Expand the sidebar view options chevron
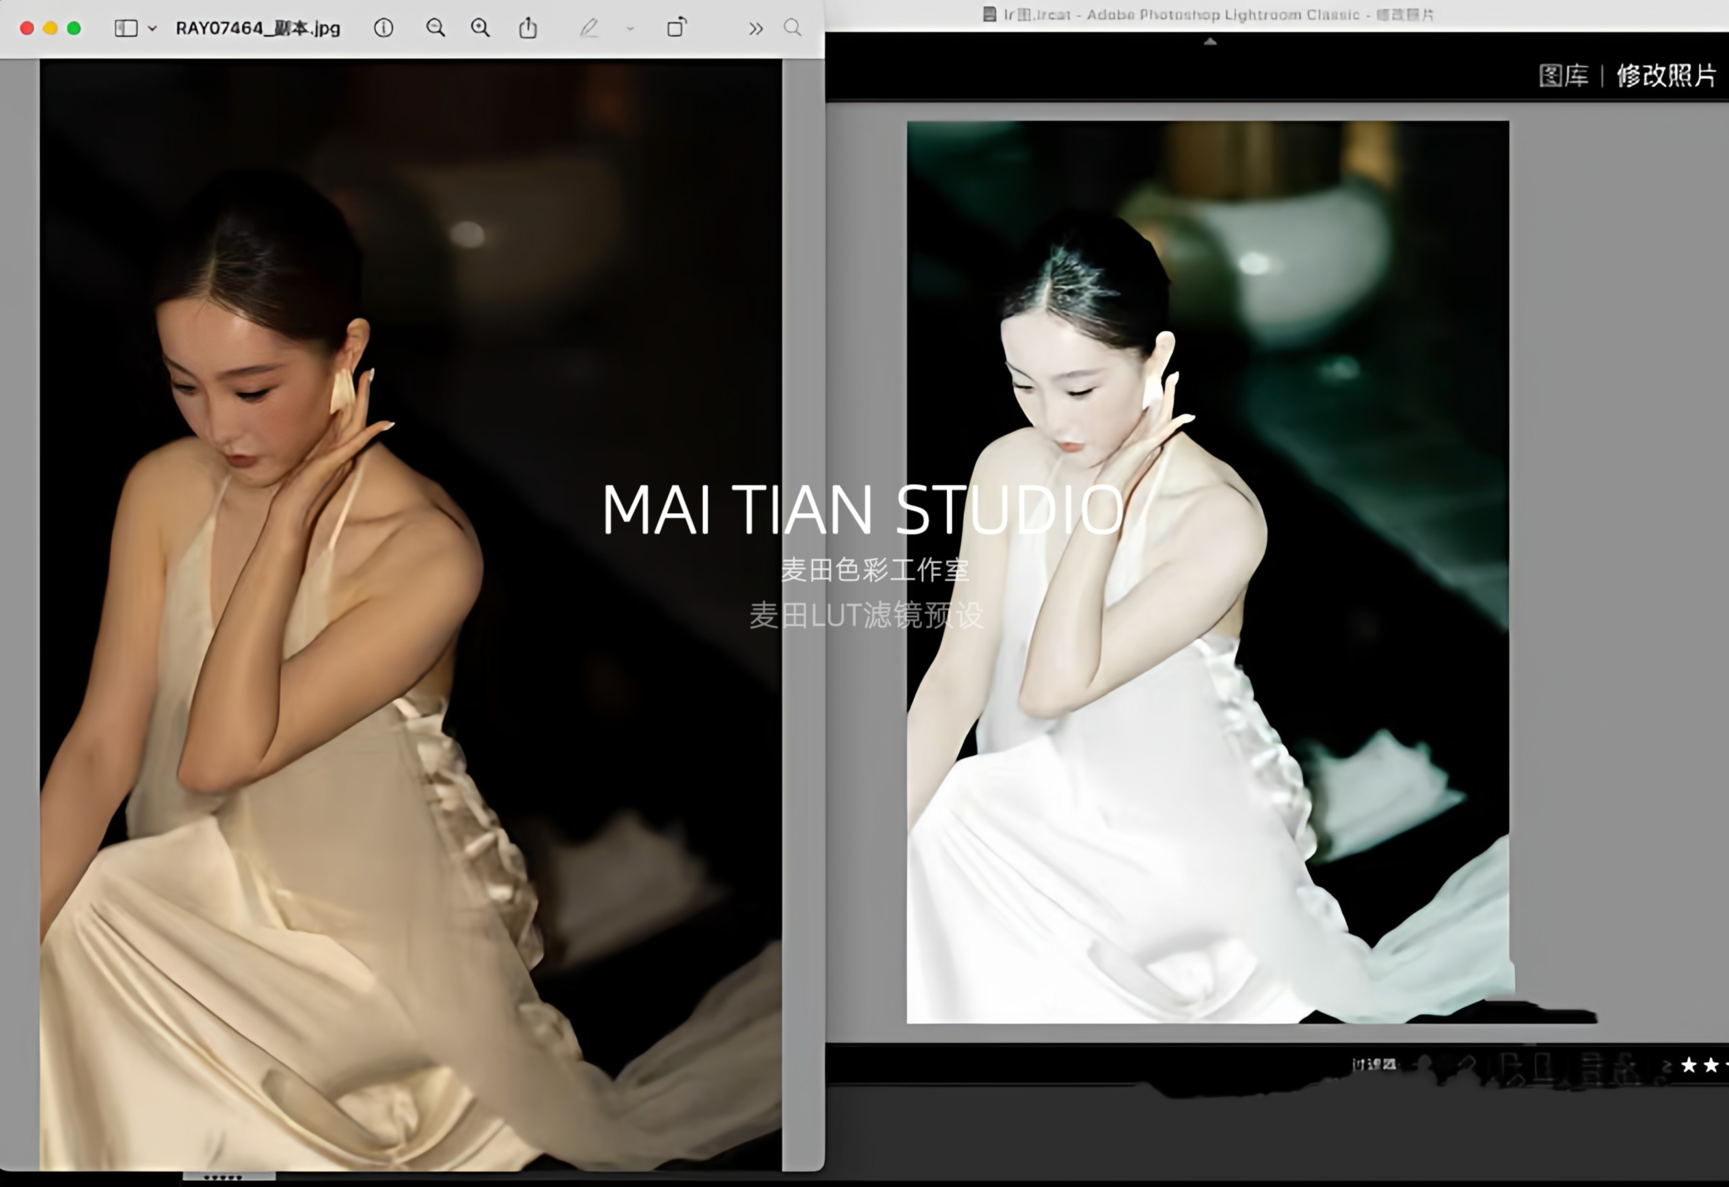 [x=153, y=28]
